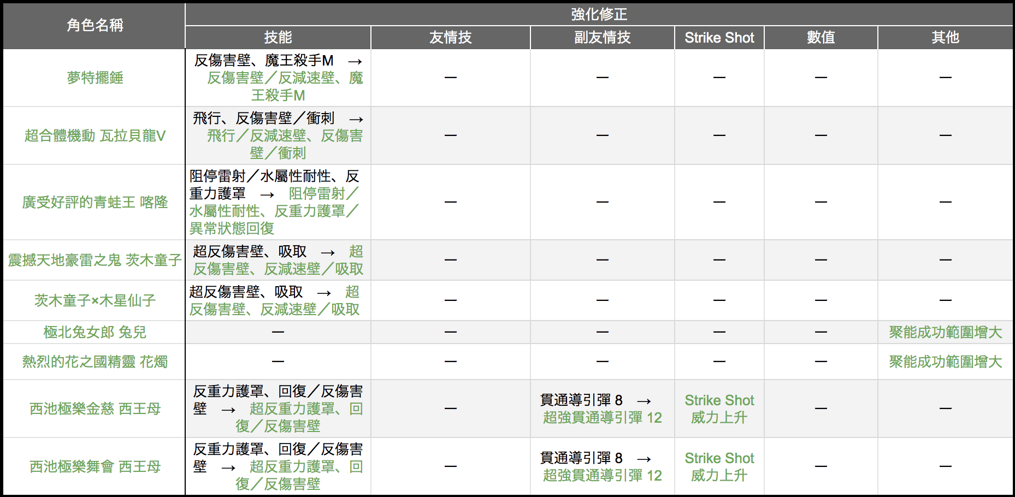Viewport: 1015px width, 497px height.
Task: Open the 超合體機動 瓦拉貝龍V character link
Action: click(95, 136)
